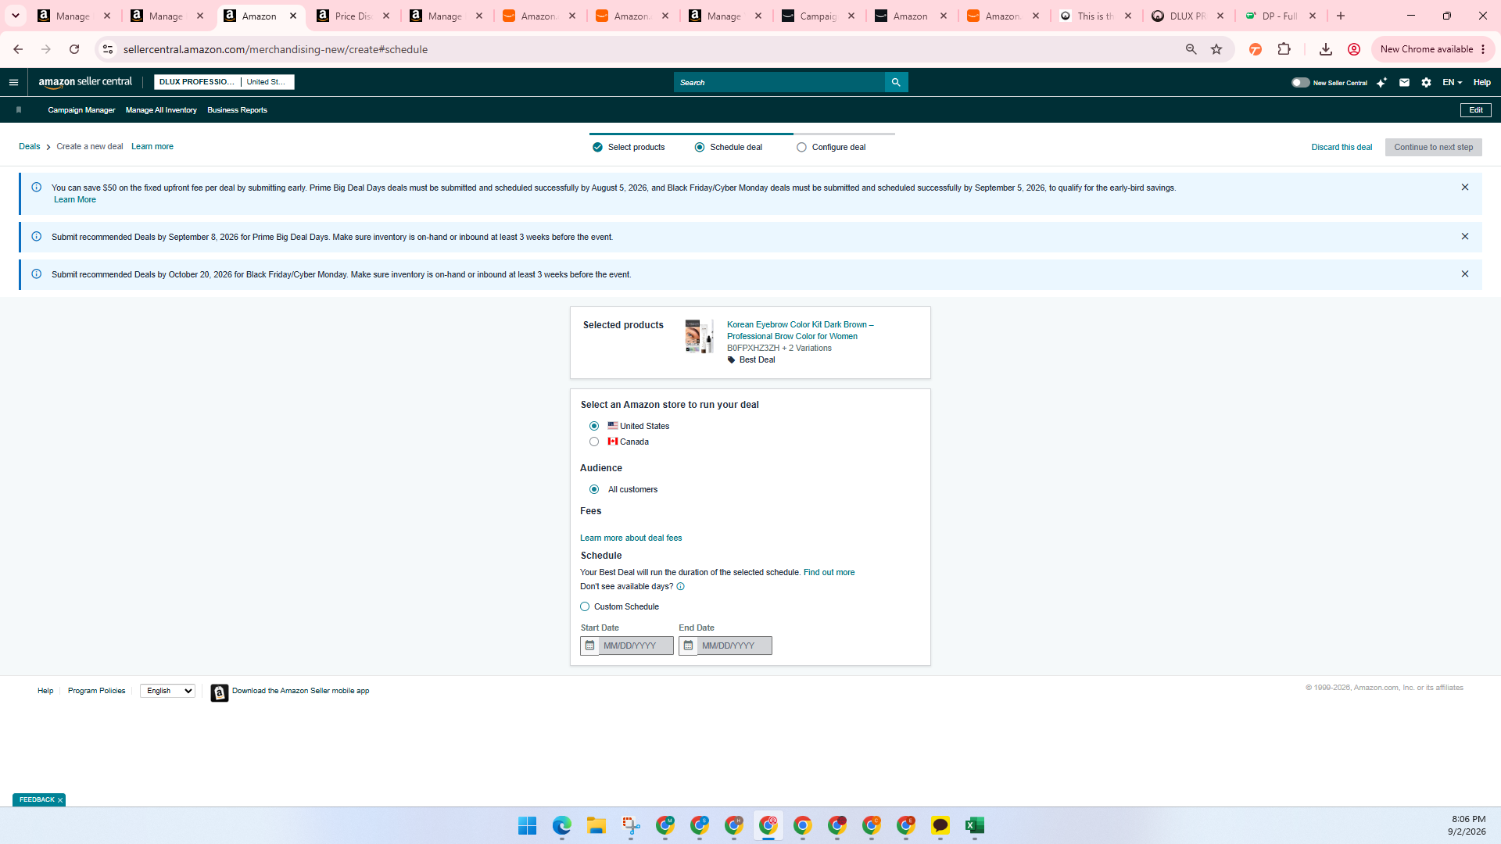Click the End Date calendar icon
Viewport: 1501px width, 844px height.
pyautogui.click(x=688, y=646)
